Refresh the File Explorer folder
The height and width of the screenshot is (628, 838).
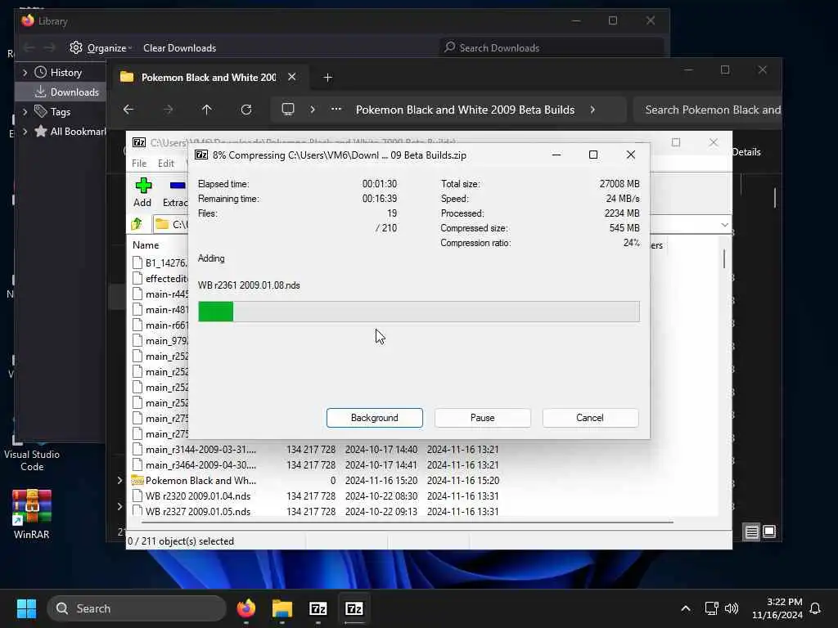(x=246, y=110)
